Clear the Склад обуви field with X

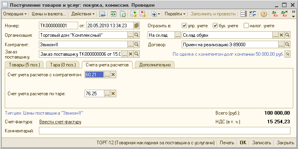281,35
